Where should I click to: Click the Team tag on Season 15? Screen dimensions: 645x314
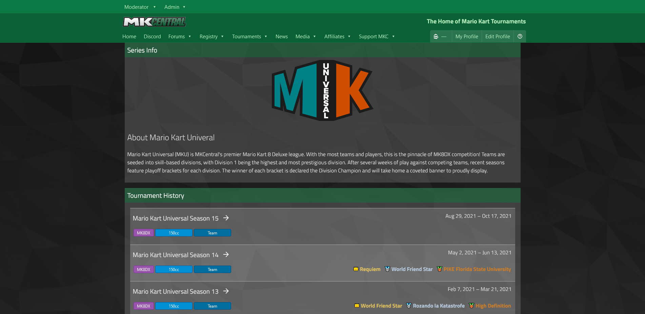coord(213,233)
